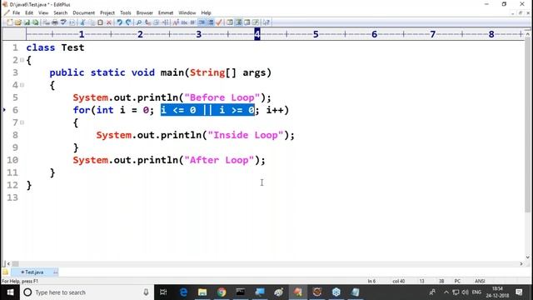This screenshot has height=300, width=533.
Task: Click the 'ln 6' status bar entry
Action: point(371,282)
